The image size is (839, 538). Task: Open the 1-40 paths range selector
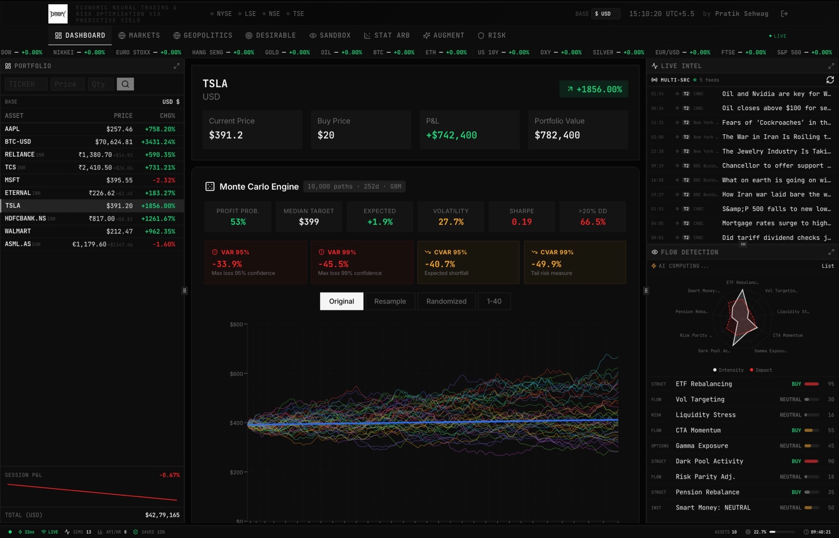pyautogui.click(x=494, y=301)
